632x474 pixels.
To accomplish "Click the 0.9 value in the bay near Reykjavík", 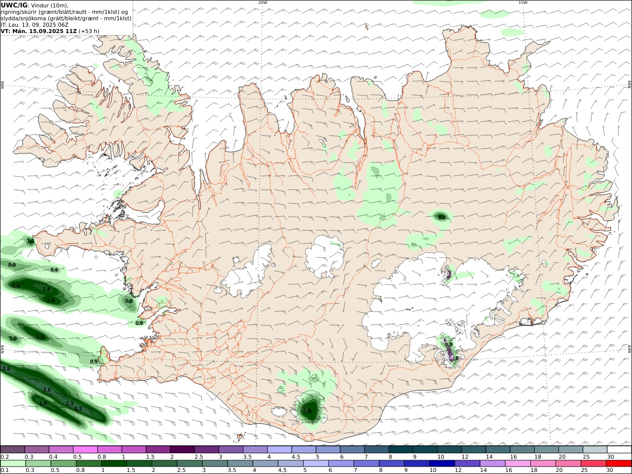I will pyautogui.click(x=129, y=301).
